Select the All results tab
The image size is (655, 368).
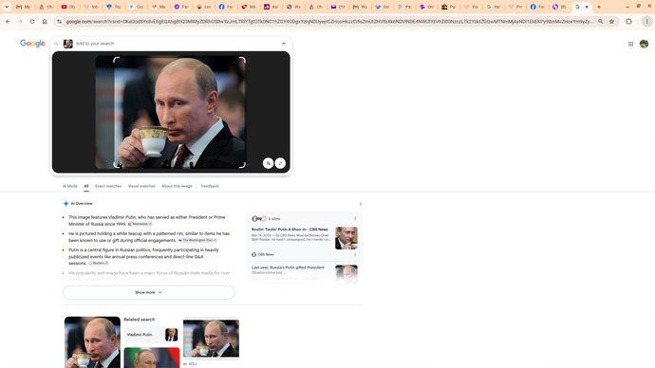point(86,186)
